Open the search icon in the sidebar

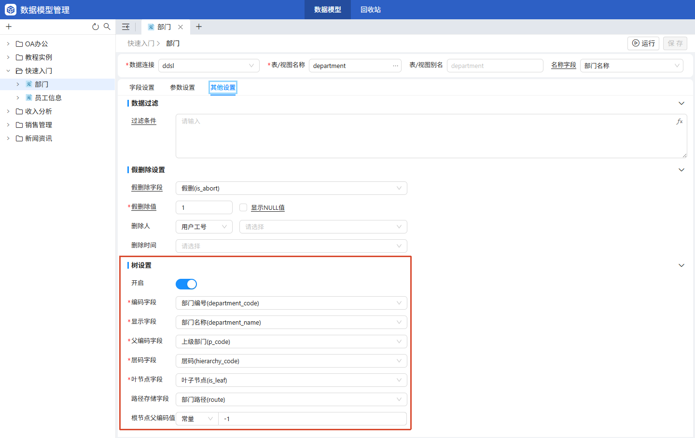(x=107, y=27)
